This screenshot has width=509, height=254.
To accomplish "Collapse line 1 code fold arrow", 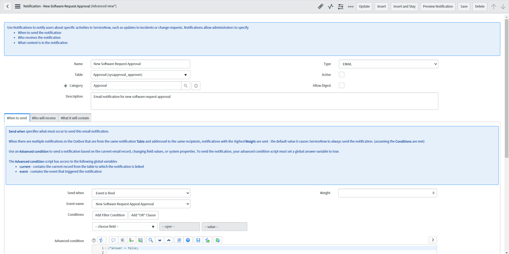I will point(105,248).
